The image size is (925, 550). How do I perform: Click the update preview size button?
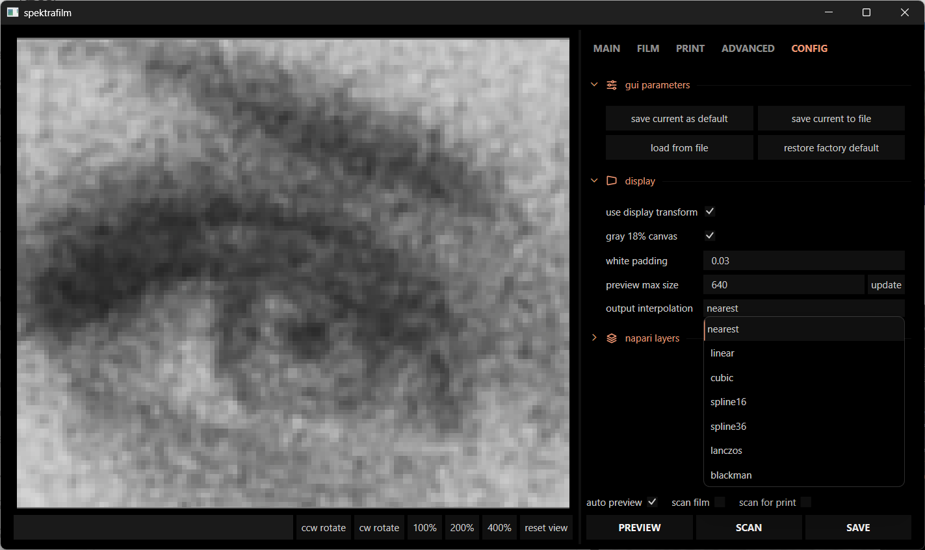pyautogui.click(x=886, y=285)
